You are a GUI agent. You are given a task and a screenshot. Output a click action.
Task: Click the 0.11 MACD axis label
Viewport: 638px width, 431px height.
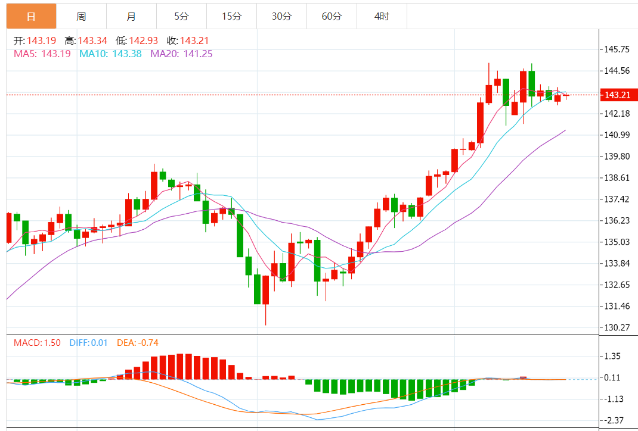click(x=612, y=378)
